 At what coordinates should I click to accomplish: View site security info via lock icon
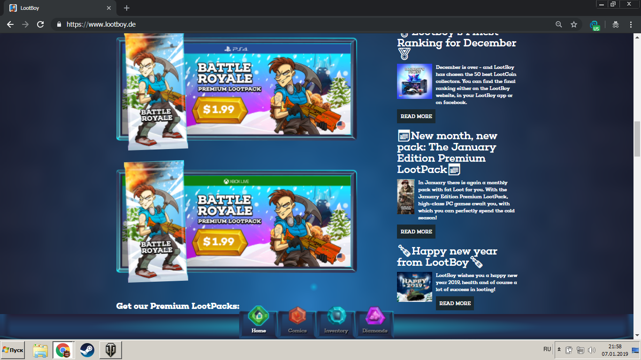pos(59,24)
